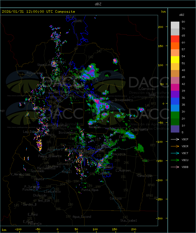Click the red 60-65 dBZ color swatch

pyautogui.click(x=175, y=39)
